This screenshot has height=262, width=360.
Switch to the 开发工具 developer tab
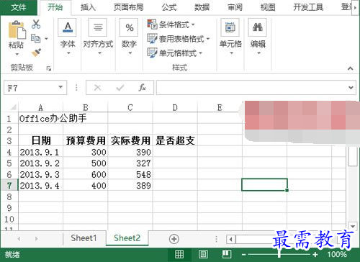click(x=308, y=7)
